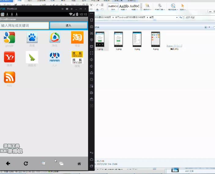Open Word select cursor dropdown

point(183,7)
